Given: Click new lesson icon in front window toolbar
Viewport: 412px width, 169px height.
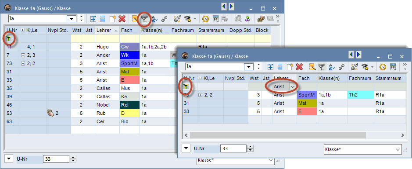Looking at the screenshot, I should coord(290,67).
